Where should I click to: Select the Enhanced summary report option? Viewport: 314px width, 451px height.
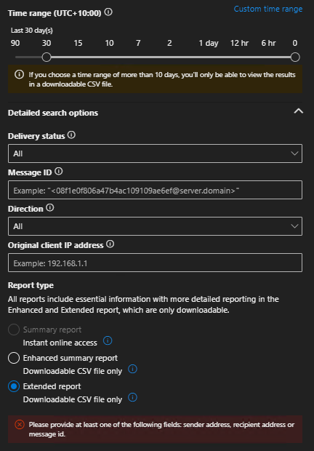click(14, 358)
